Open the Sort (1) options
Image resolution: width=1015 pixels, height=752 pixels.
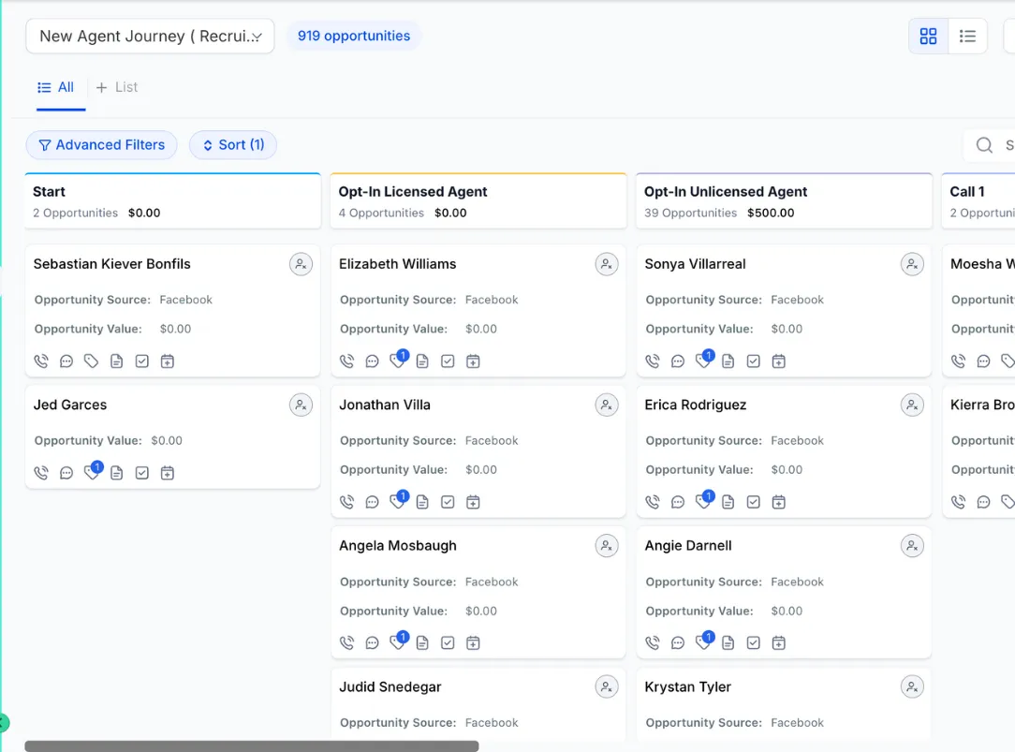tap(233, 145)
